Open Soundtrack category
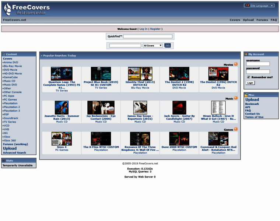Screen dimensions: 280x221 [11, 118]
